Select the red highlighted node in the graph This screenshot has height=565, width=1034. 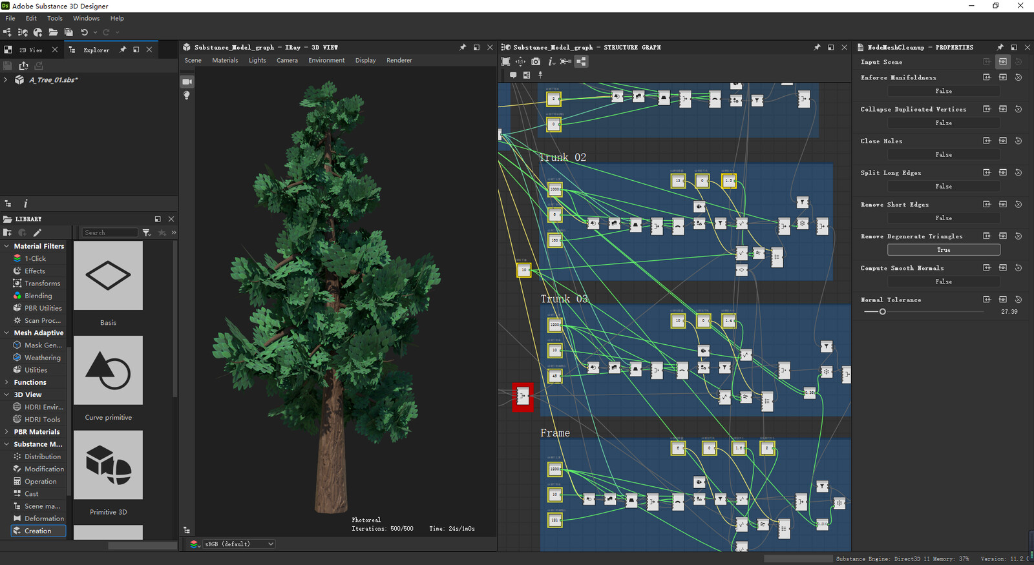click(x=523, y=396)
